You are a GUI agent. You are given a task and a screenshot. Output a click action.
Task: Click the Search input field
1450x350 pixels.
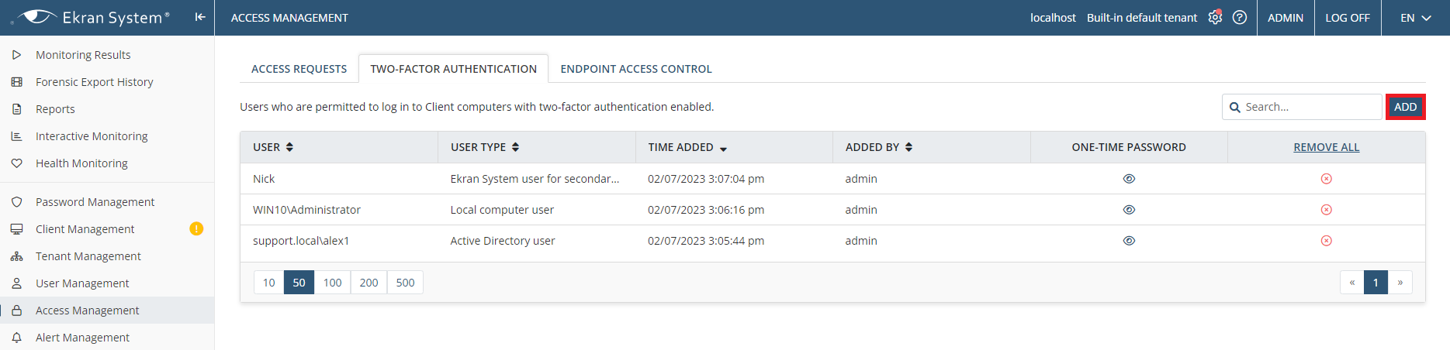tap(1302, 107)
